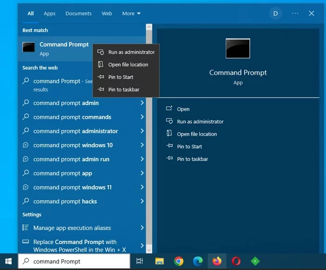Viewport: 326px width, 270px height.
Task: Click the shield icon beside Run as administrator in the preview pane
Action: (x=169, y=121)
